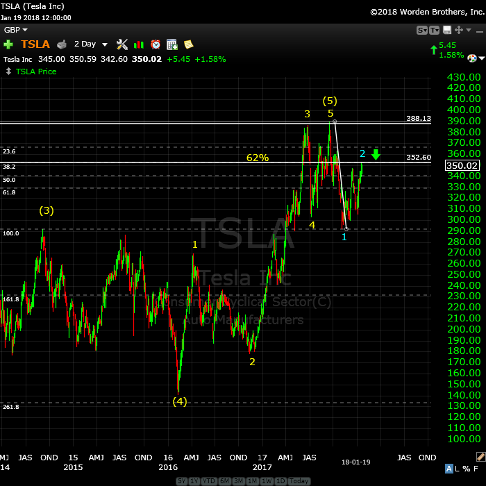
Task: Click the yellow 62% annotation text
Action: point(258,158)
